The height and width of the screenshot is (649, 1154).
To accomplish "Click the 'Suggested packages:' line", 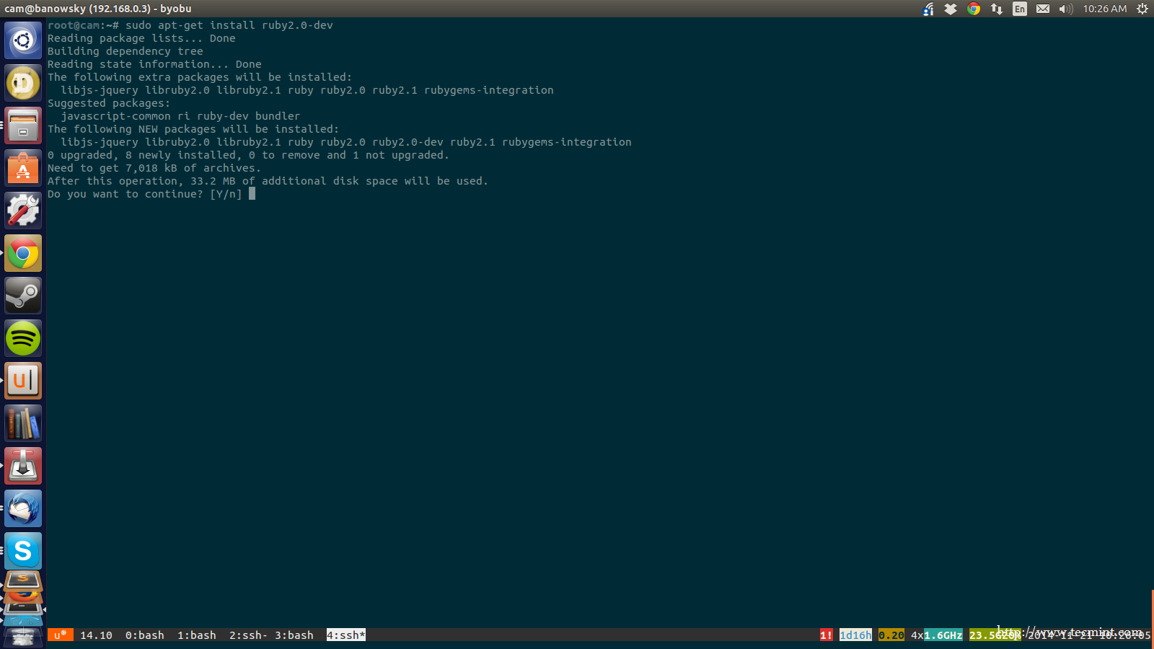I will click(109, 103).
